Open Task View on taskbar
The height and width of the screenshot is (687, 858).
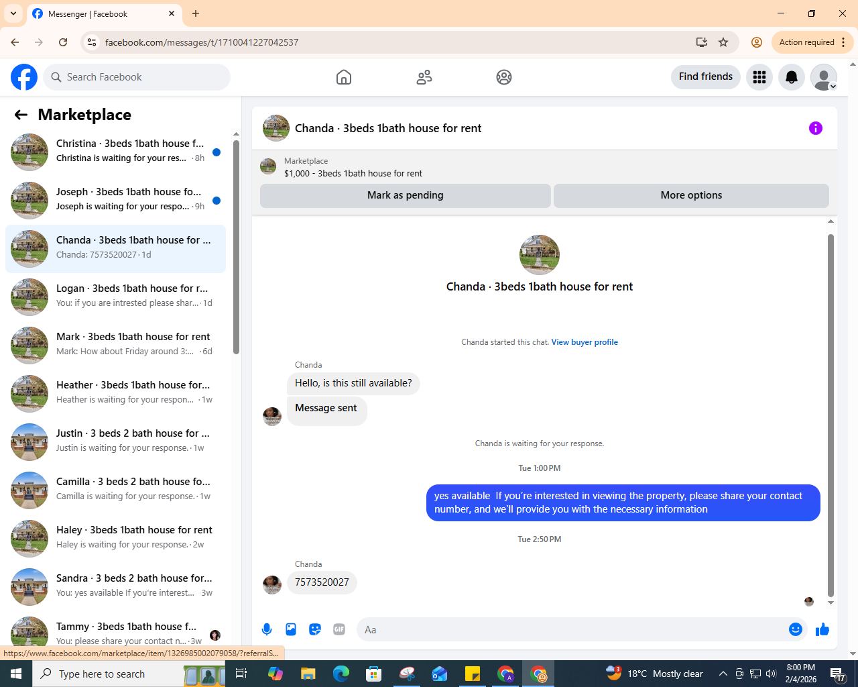point(241,674)
